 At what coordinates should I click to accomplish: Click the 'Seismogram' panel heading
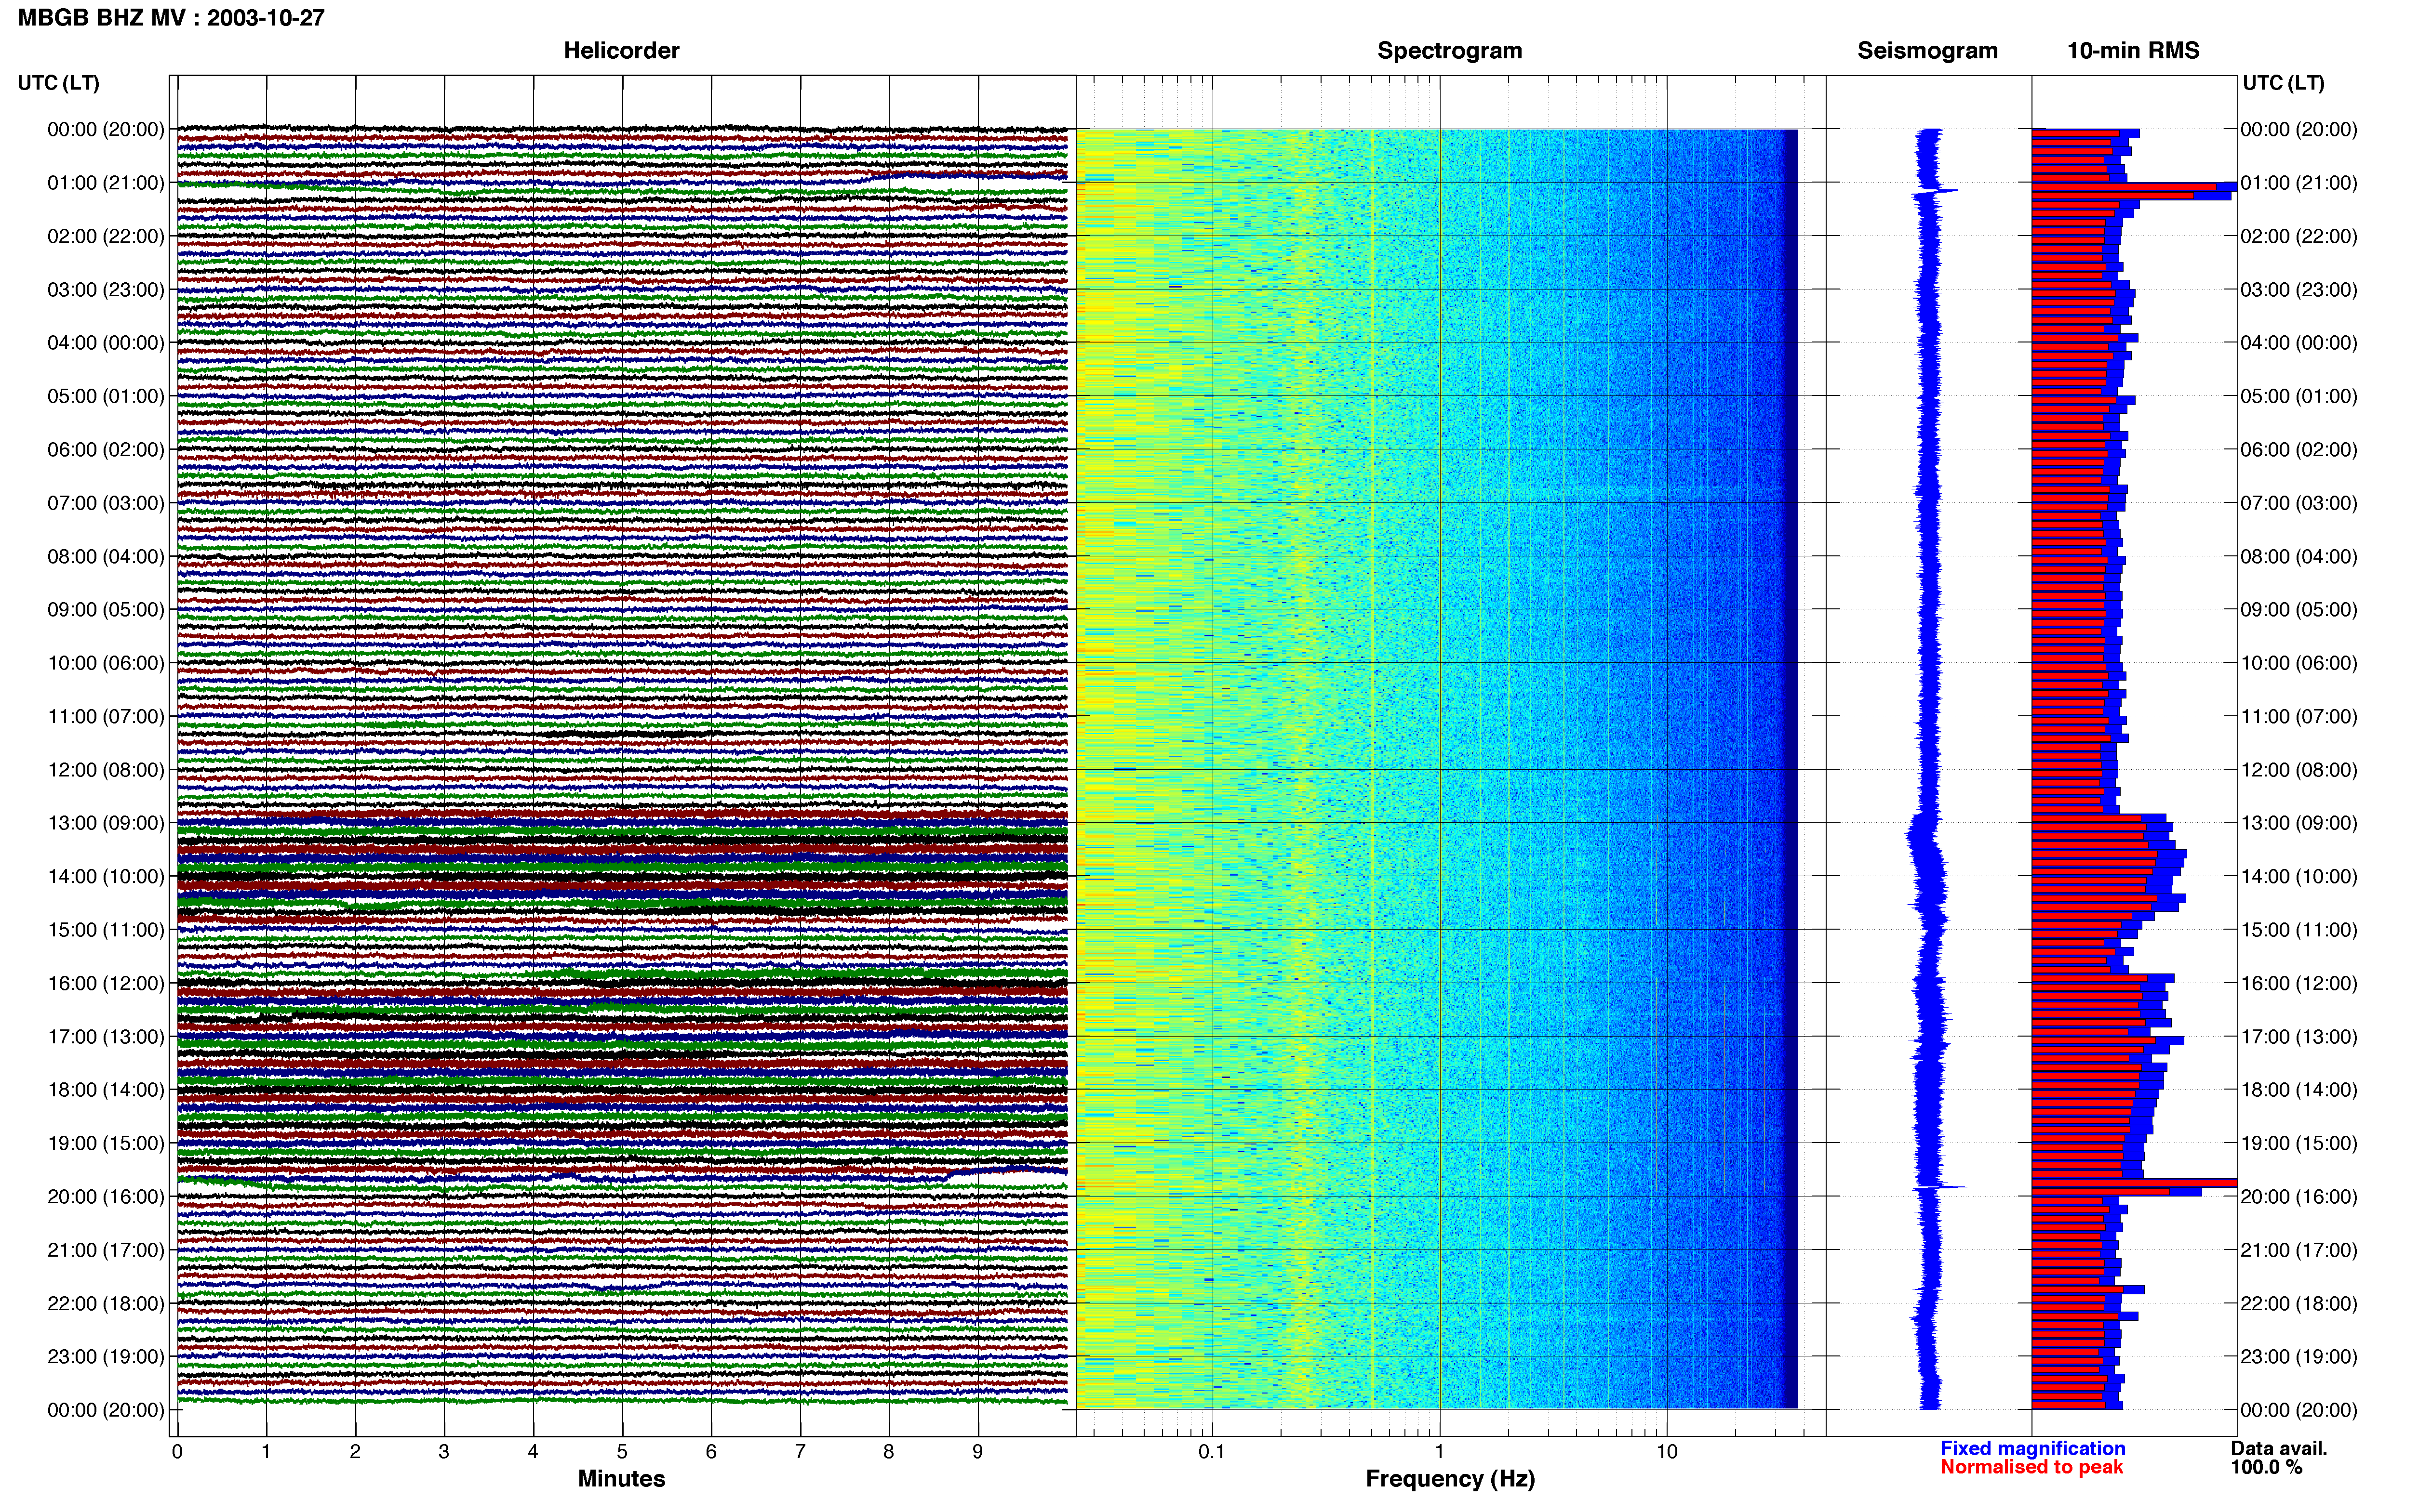pos(1927,50)
